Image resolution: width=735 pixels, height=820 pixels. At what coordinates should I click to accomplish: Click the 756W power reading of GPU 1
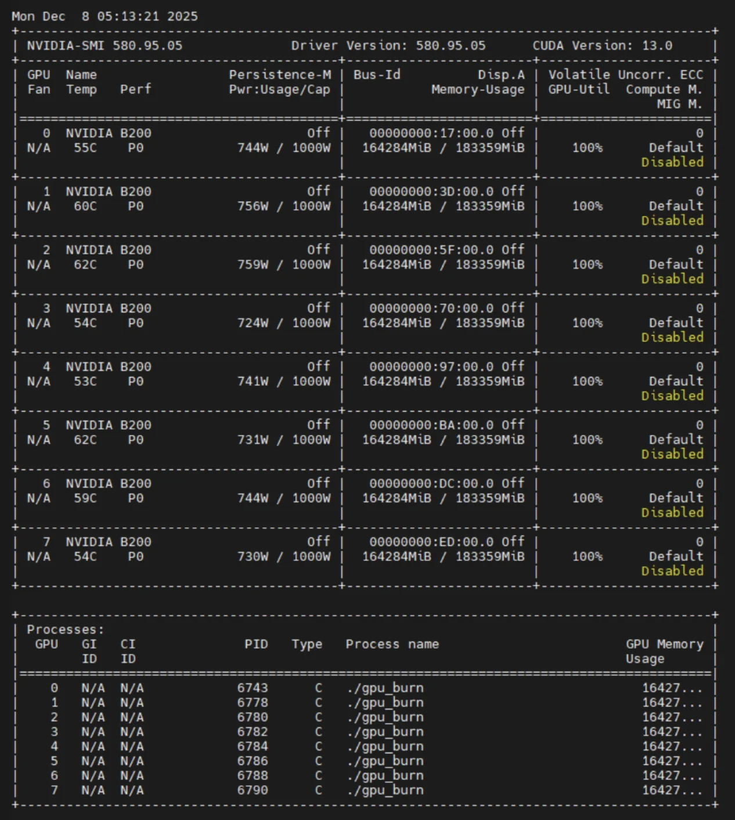[x=253, y=206]
